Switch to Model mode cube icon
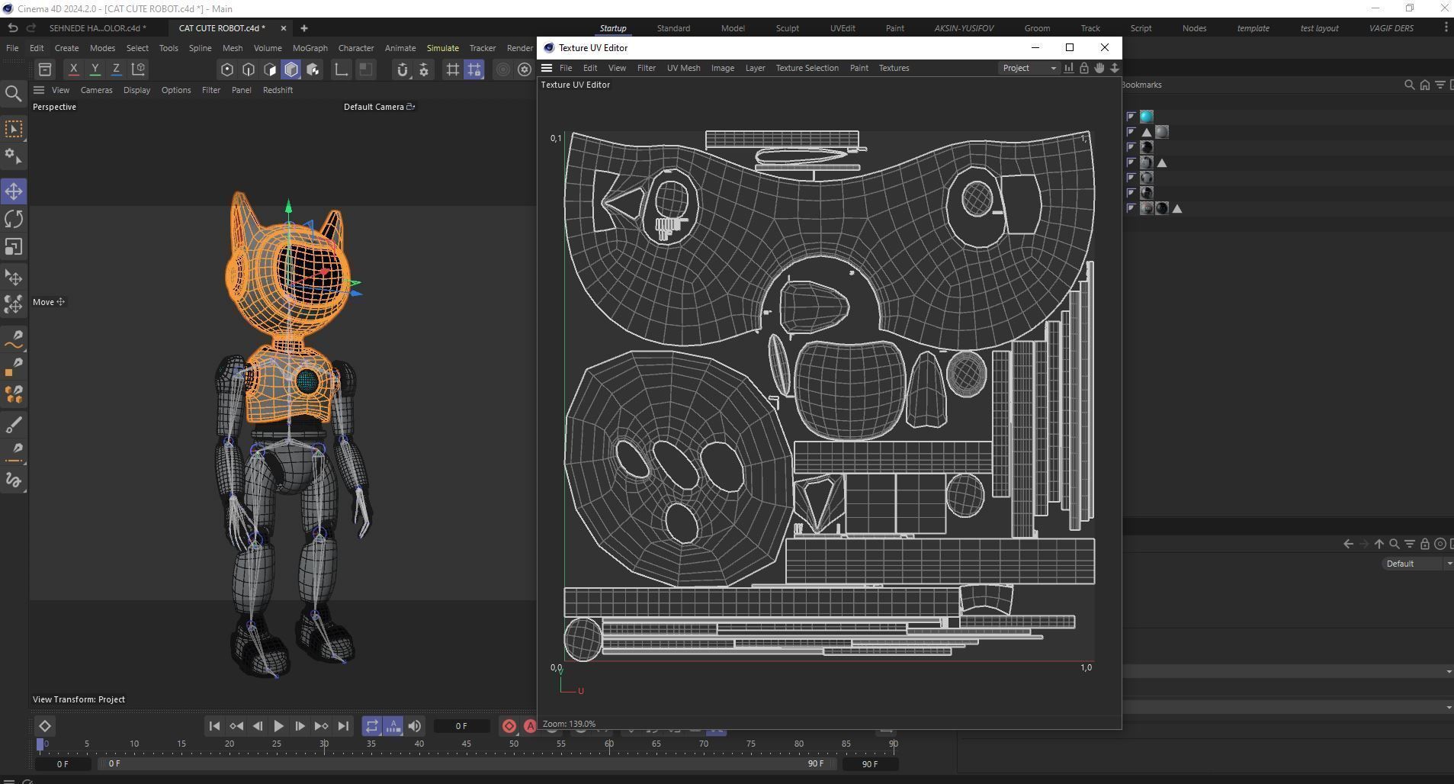The image size is (1454, 784). click(x=291, y=69)
